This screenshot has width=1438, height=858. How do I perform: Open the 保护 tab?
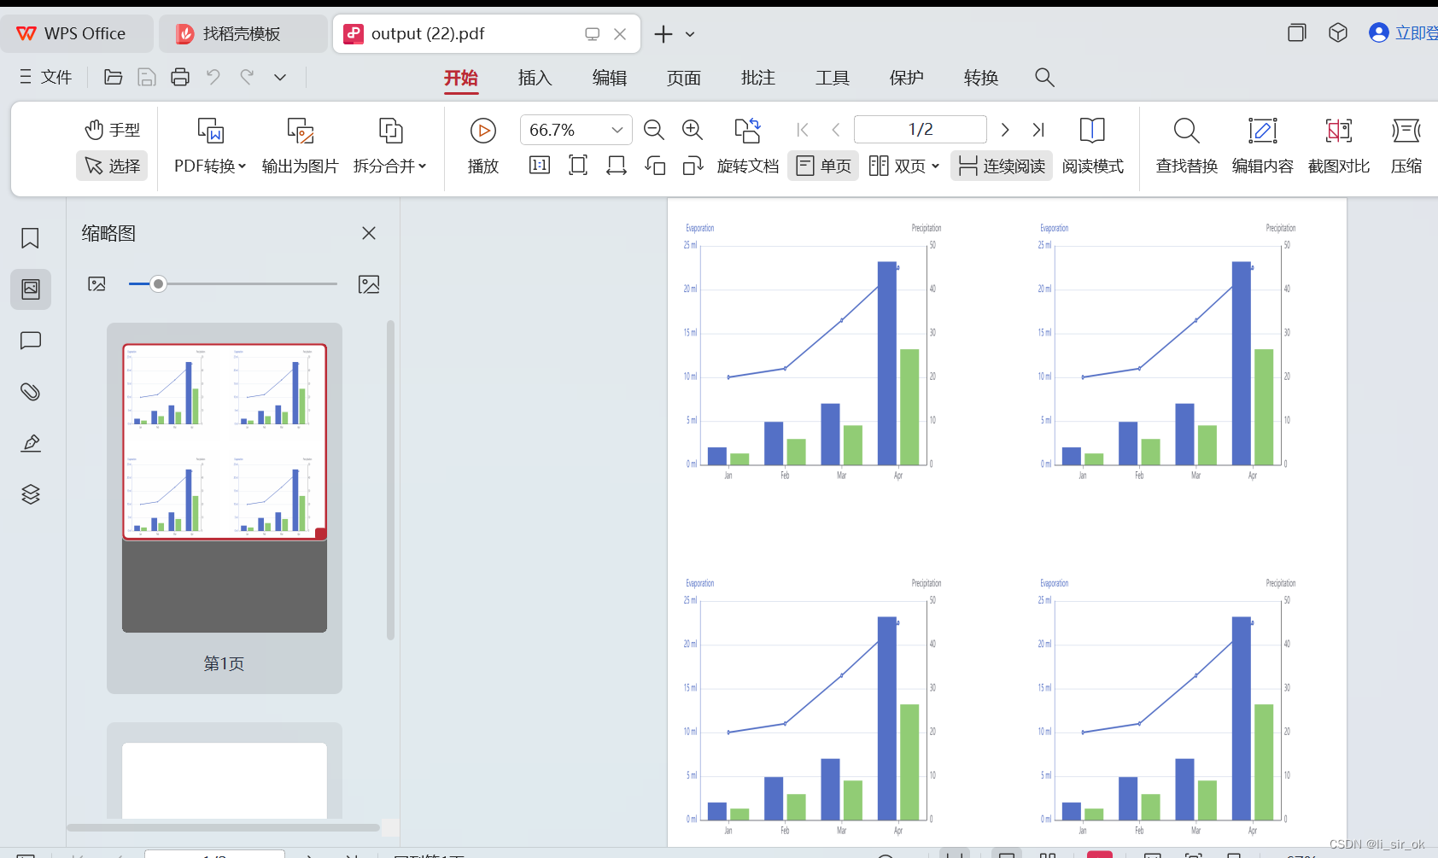(x=907, y=78)
